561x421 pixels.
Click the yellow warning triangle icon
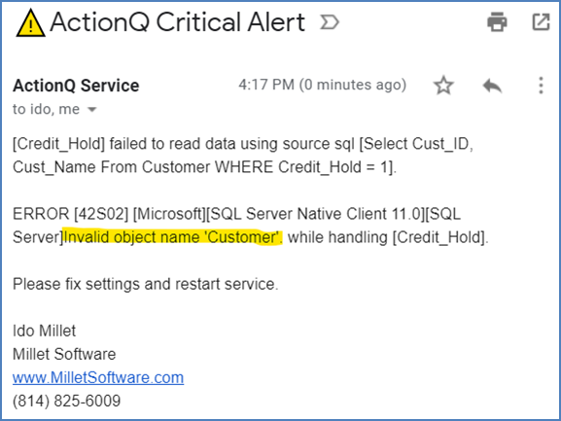[x=31, y=23]
